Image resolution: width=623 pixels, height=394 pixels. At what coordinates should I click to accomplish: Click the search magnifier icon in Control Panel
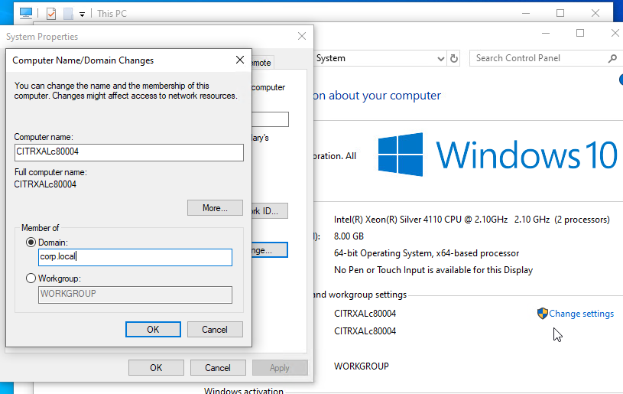tap(612, 58)
